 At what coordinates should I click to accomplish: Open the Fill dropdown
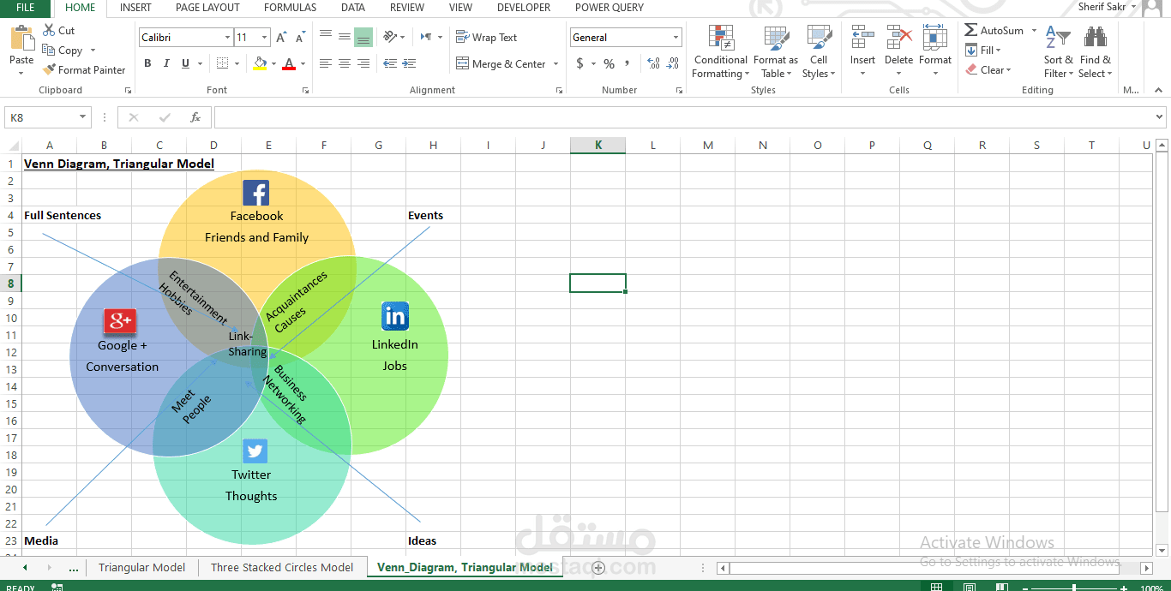(x=982, y=51)
